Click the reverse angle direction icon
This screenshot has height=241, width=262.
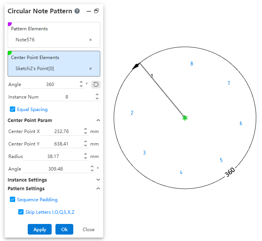96,85
